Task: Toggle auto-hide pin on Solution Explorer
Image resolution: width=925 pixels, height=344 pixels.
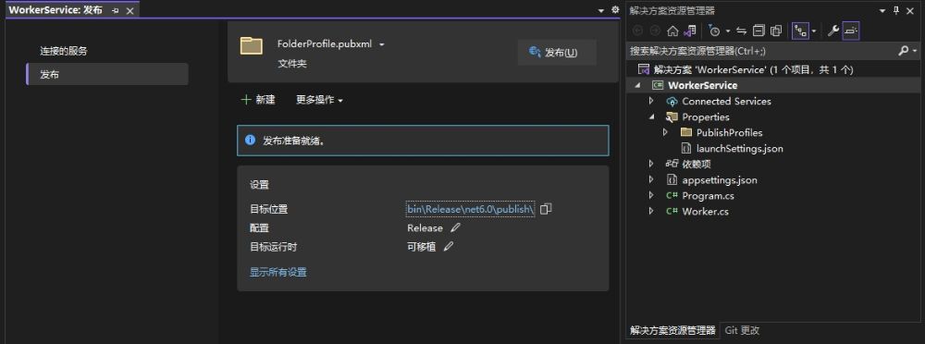Action: click(896, 10)
